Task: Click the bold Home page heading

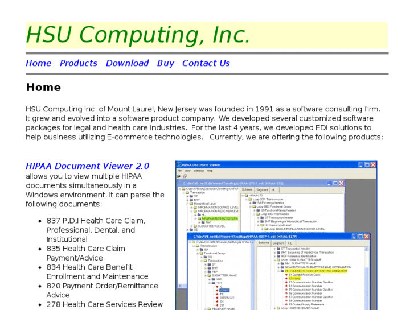Action: tap(43, 88)
